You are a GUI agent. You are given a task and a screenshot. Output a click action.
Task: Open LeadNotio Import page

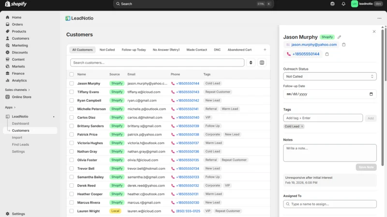[x=17, y=137]
